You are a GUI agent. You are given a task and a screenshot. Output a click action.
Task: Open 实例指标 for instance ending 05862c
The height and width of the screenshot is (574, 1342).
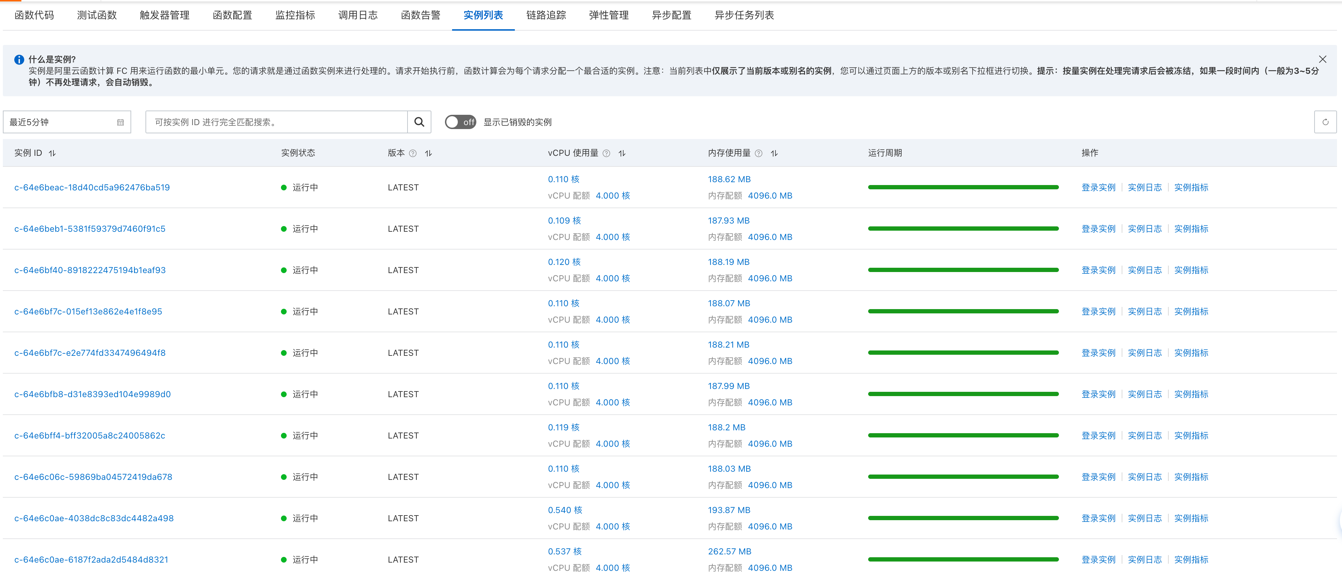click(x=1191, y=435)
